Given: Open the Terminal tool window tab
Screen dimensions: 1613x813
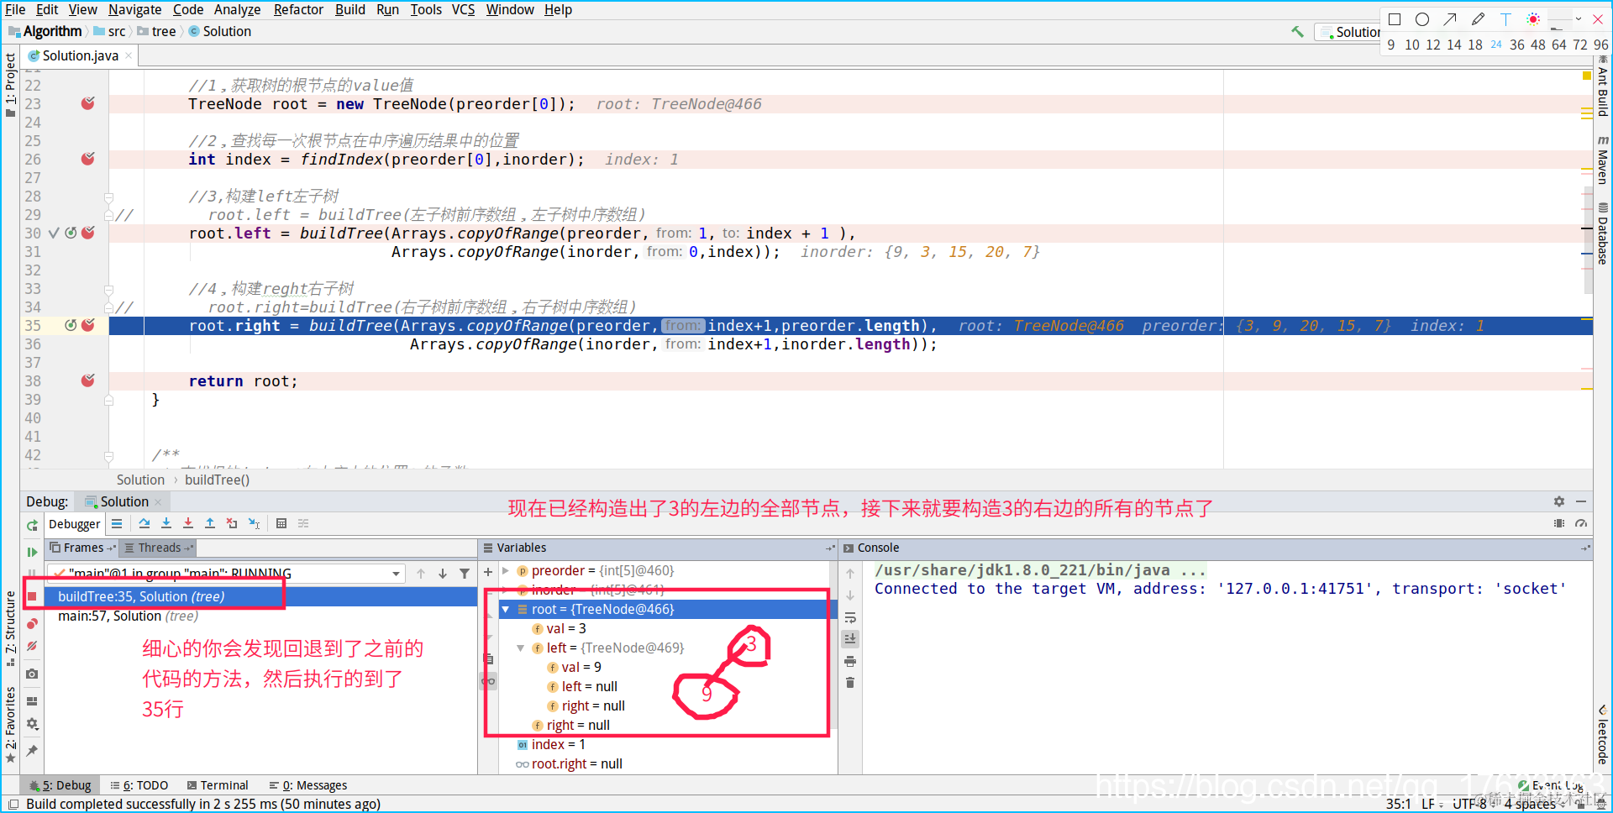Looking at the screenshot, I should tap(218, 785).
